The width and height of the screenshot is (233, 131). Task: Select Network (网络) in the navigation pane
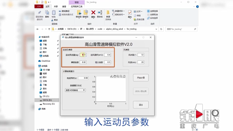pyautogui.click(x=42, y=109)
